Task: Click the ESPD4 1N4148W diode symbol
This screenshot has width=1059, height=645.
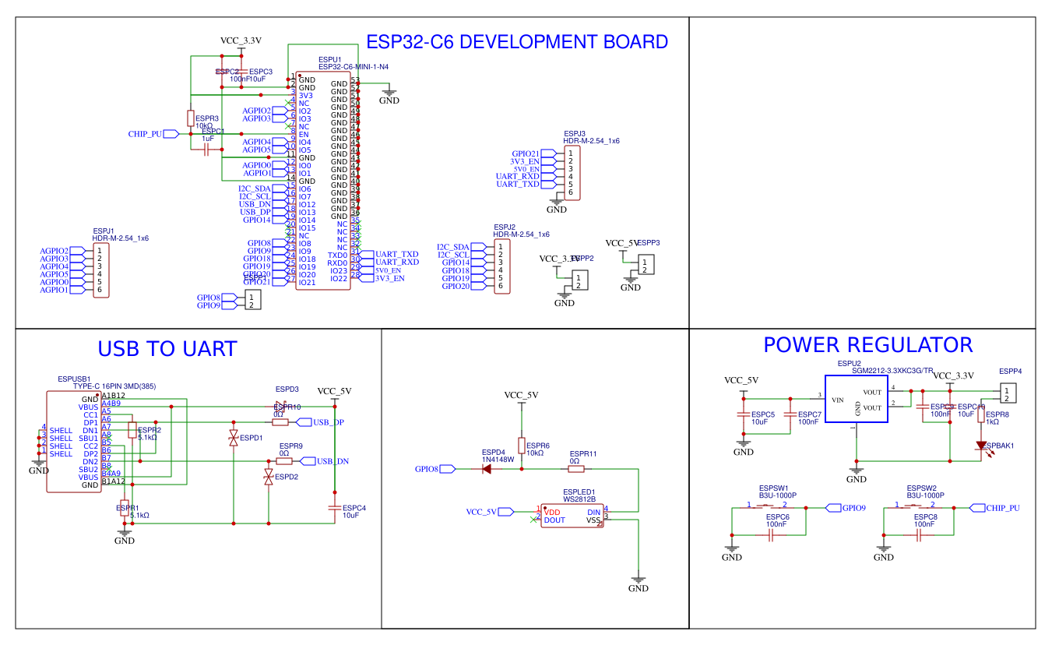Action: click(487, 469)
